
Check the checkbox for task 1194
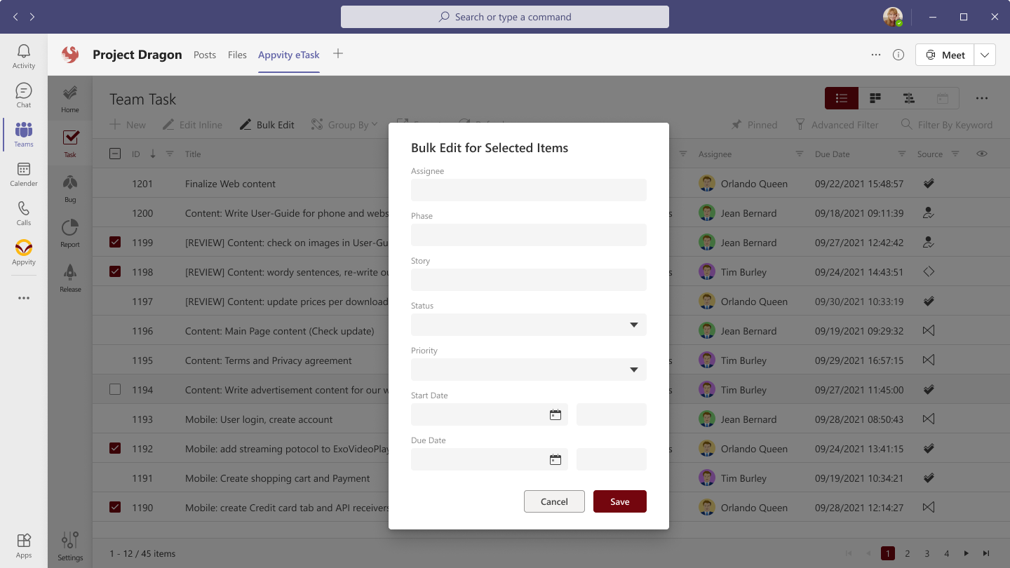(115, 389)
